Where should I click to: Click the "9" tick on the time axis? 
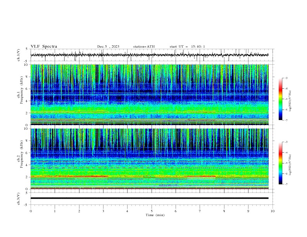point(248,211)
